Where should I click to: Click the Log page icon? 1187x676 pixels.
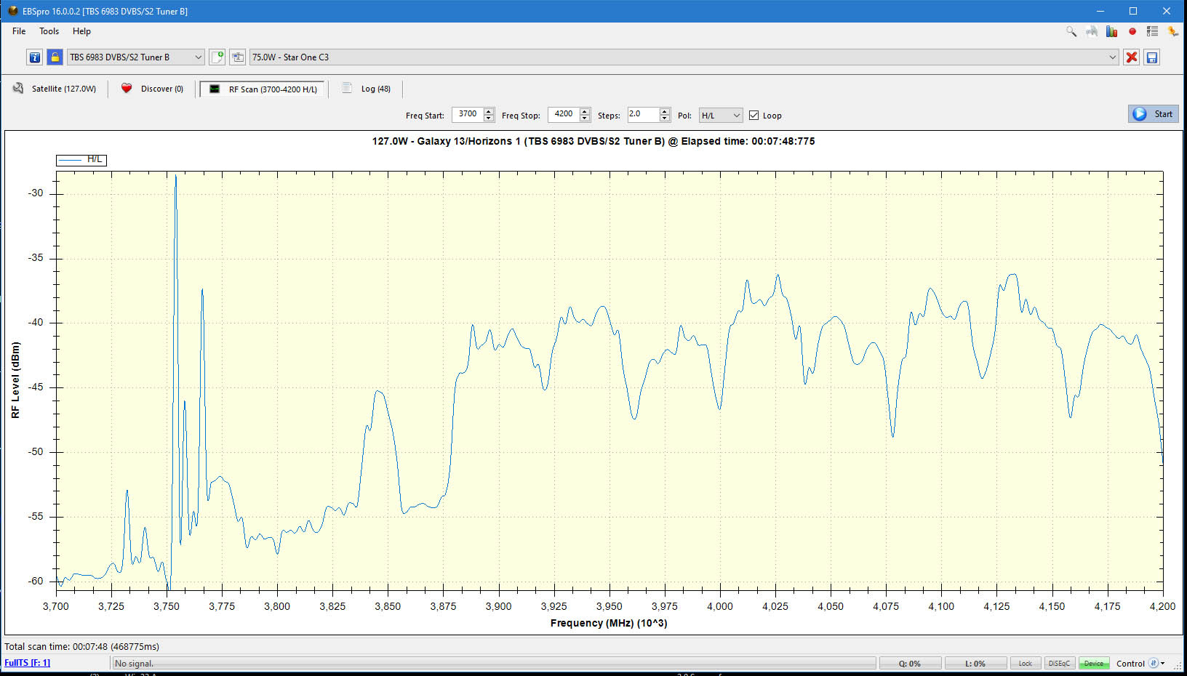347,88
